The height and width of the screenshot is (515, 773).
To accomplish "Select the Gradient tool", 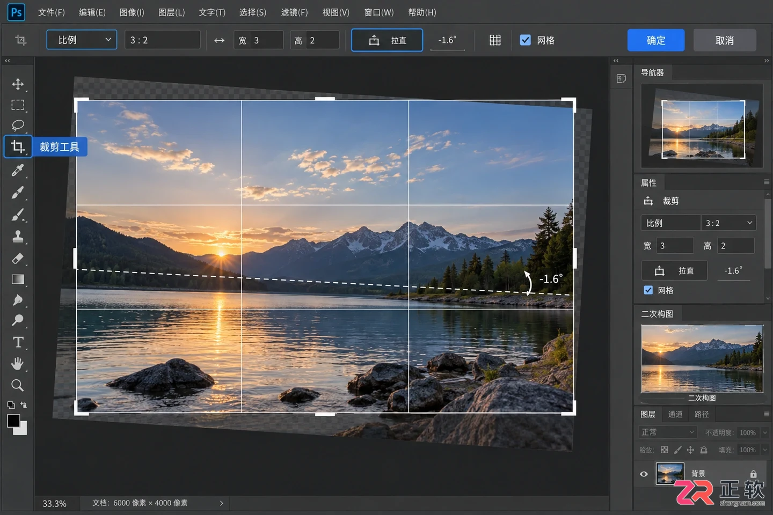I will click(x=18, y=279).
